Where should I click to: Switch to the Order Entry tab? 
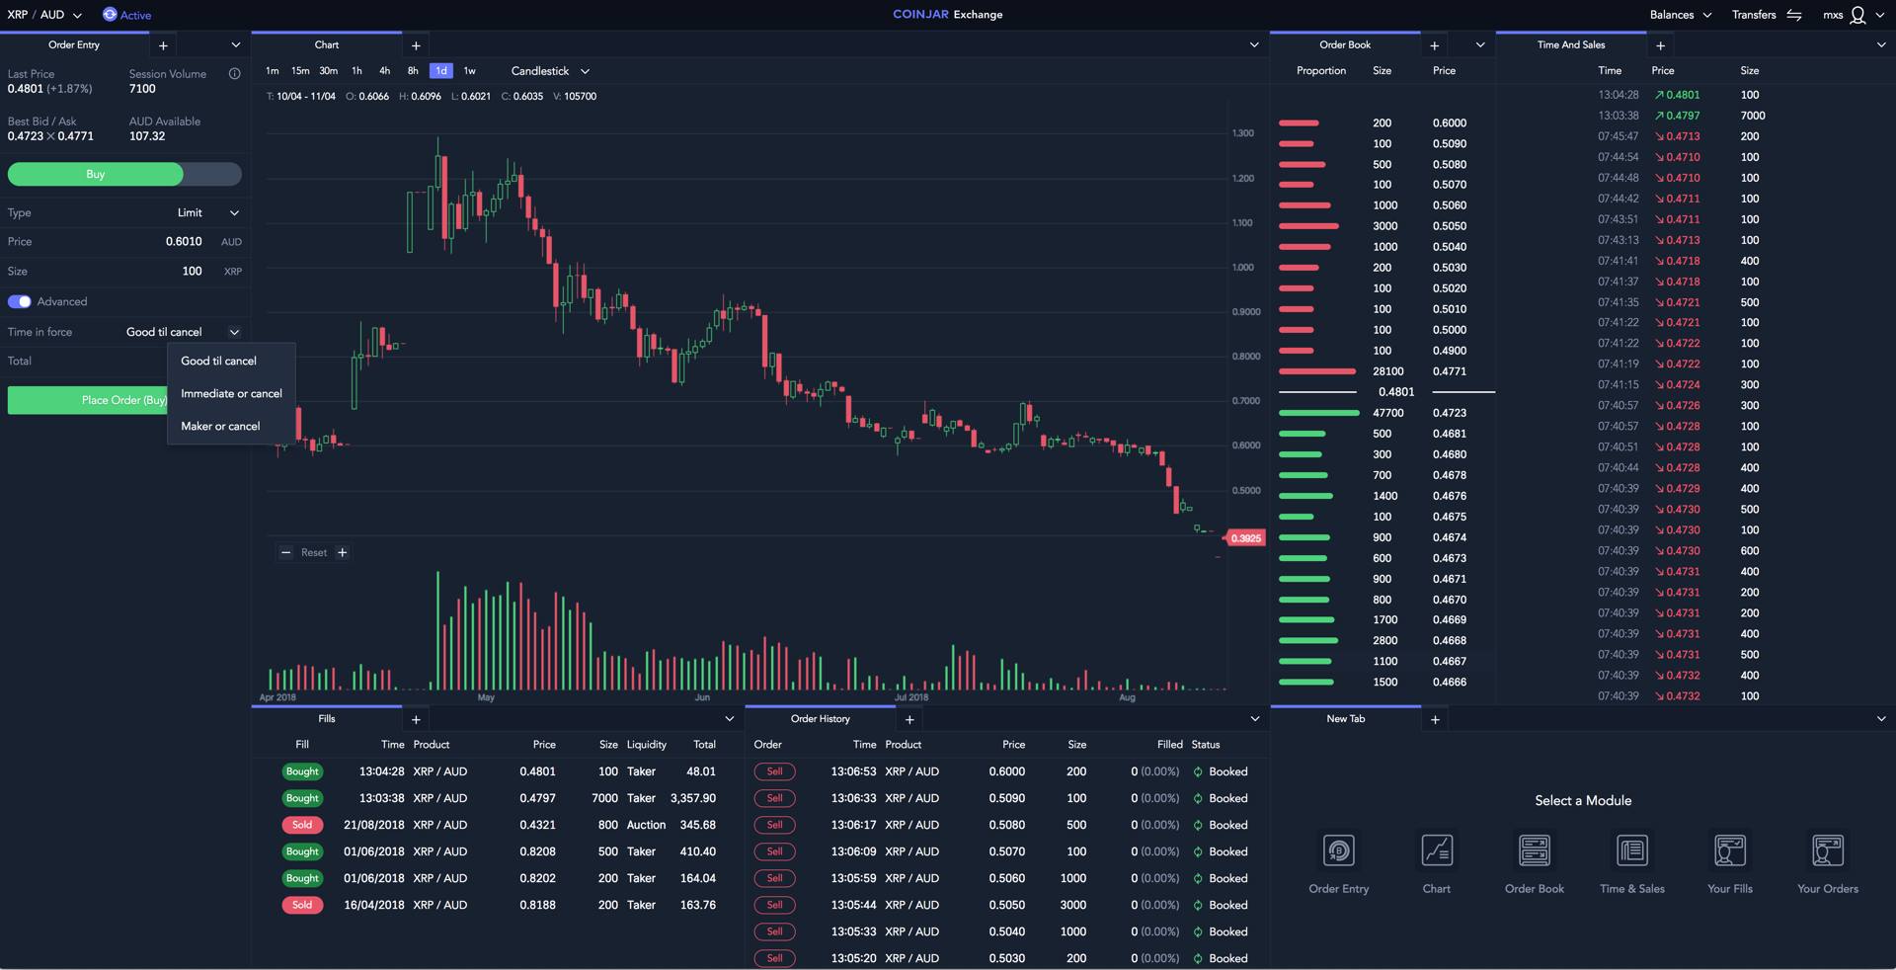click(74, 45)
